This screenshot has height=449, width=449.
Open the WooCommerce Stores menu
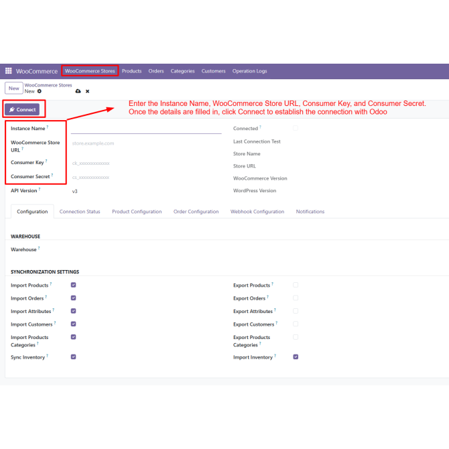click(x=90, y=71)
